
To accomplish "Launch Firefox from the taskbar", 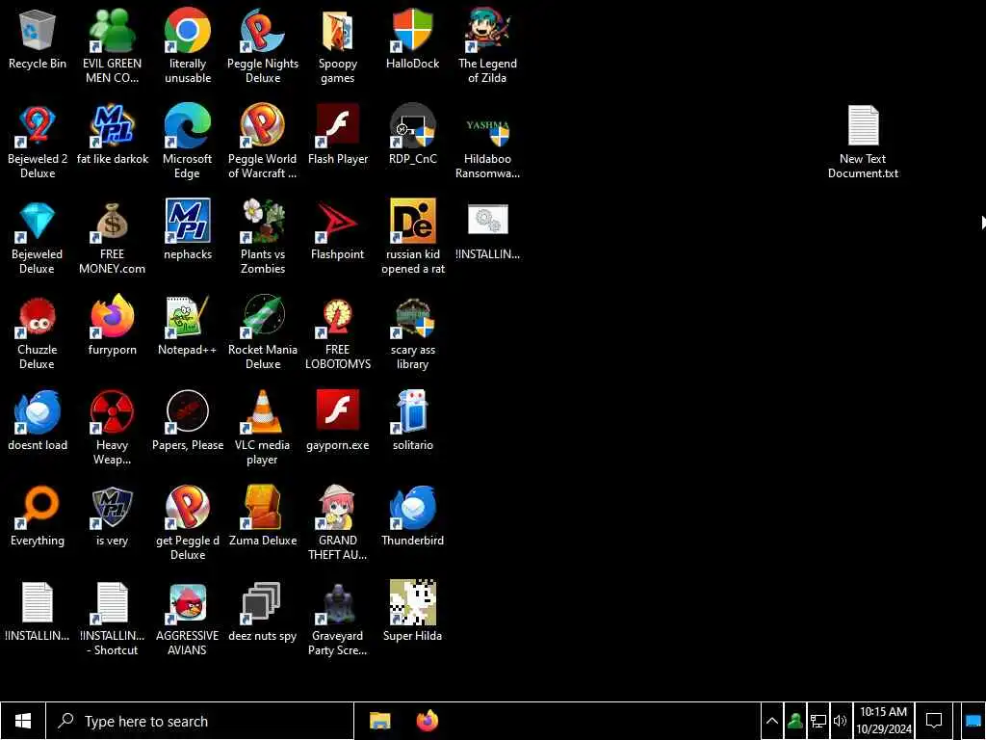I will click(427, 721).
